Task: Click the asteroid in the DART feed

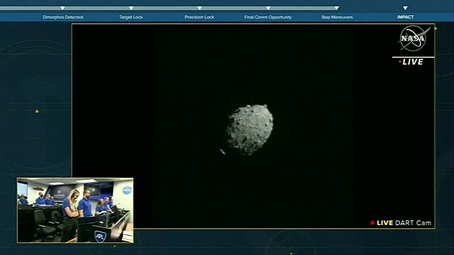Action: (250, 129)
